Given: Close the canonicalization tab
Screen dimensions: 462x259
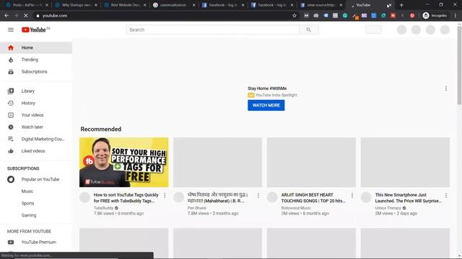Looking at the screenshot, I should point(194,5).
